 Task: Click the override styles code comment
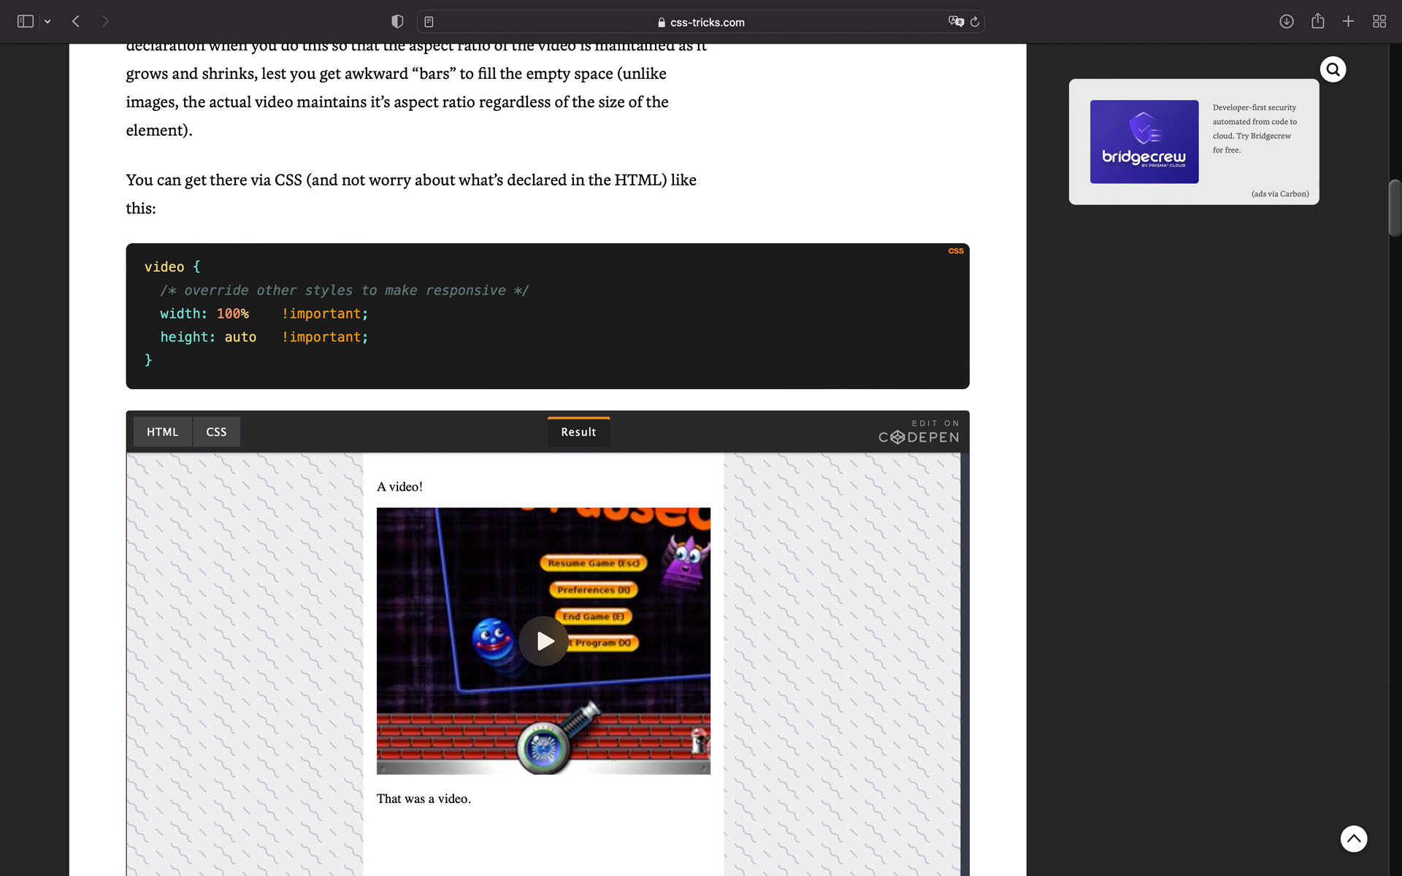[344, 291]
